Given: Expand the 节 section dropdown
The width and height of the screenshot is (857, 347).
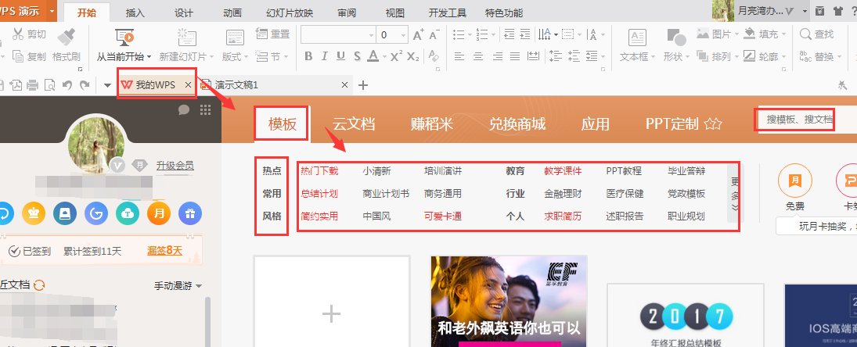Looking at the screenshot, I should coord(285,57).
